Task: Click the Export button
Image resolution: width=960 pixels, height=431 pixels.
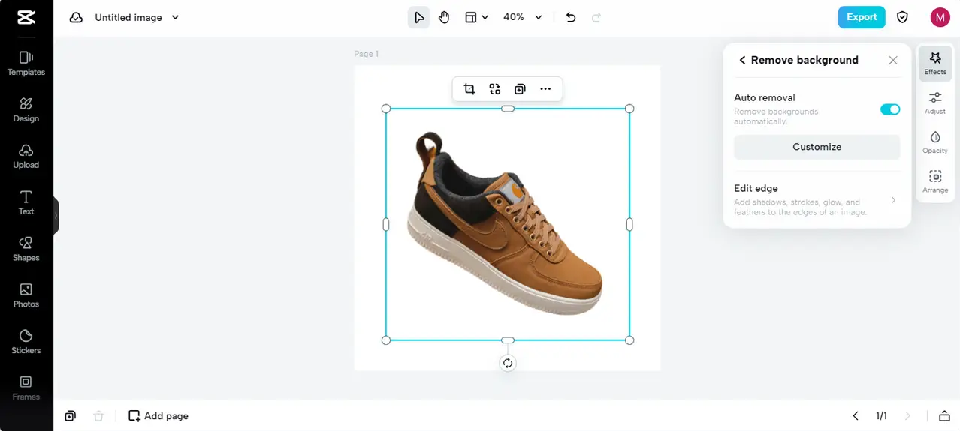Action: [862, 17]
